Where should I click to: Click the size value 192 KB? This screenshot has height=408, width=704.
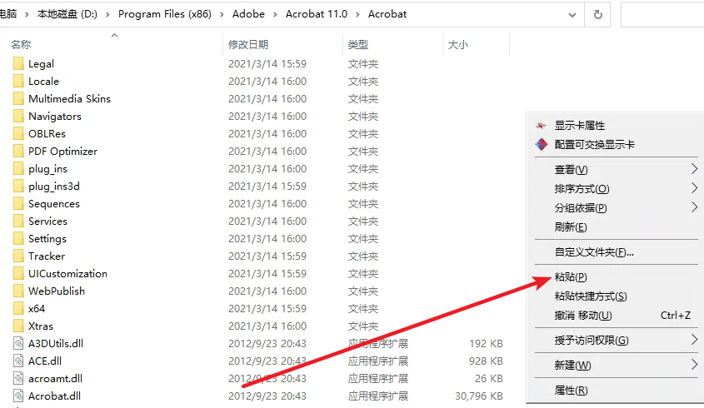[486, 344]
